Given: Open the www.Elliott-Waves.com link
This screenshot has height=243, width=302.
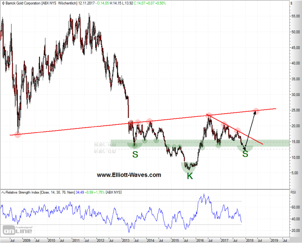Looking at the screenshot, I should pyautogui.click(x=129, y=175).
